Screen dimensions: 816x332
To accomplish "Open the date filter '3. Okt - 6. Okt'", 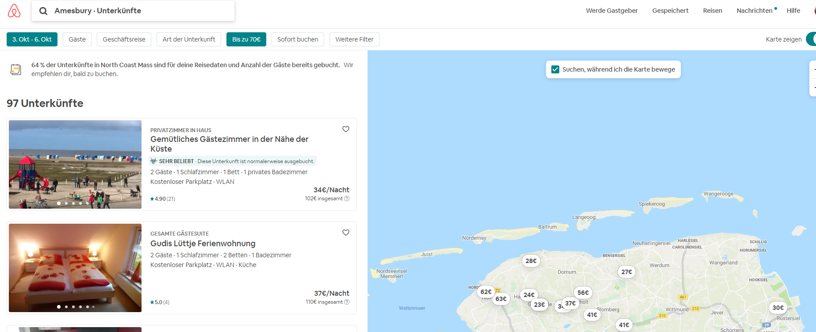I will (x=32, y=39).
